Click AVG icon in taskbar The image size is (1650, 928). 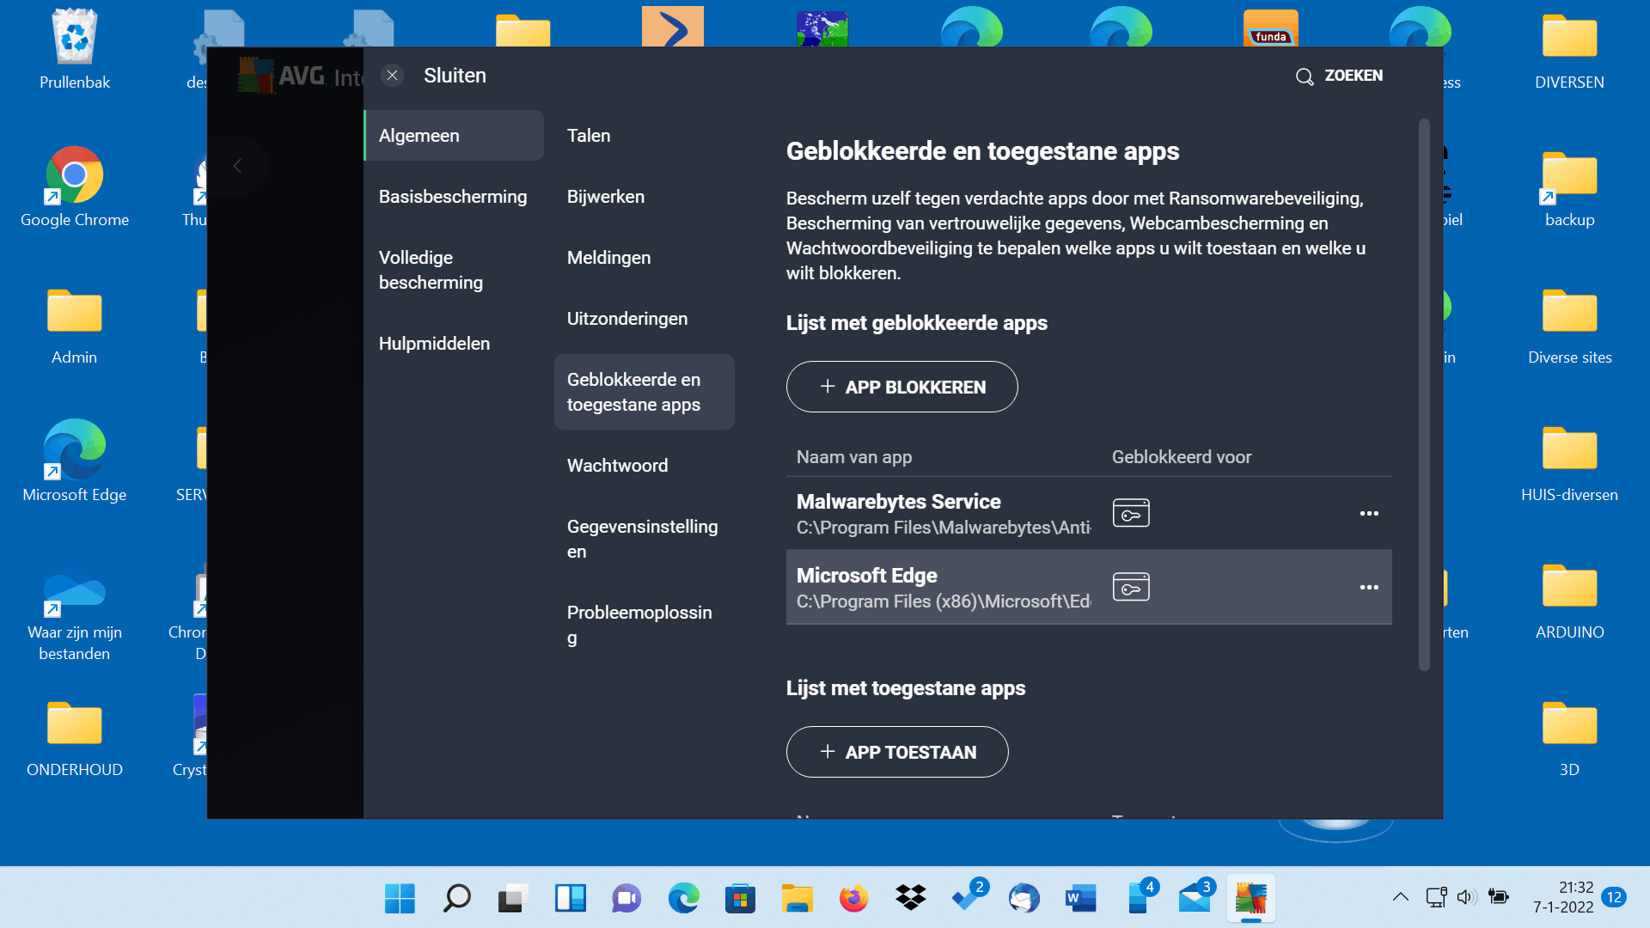1250,899
